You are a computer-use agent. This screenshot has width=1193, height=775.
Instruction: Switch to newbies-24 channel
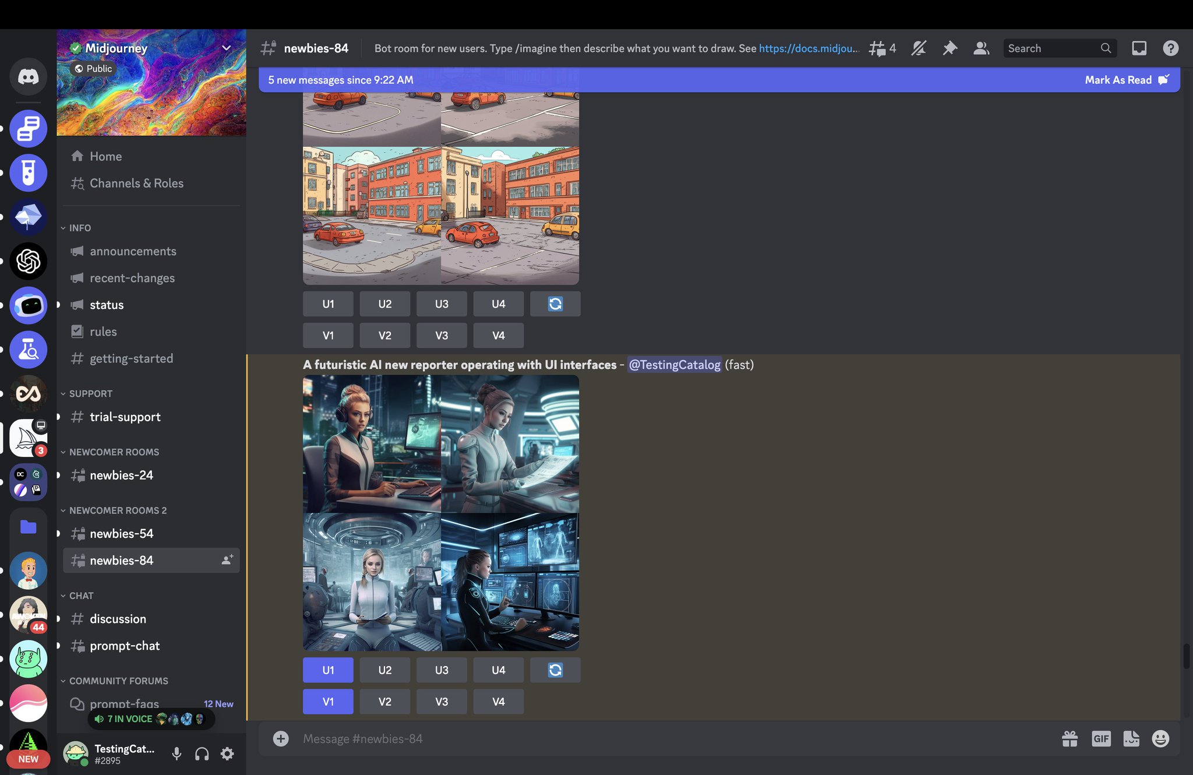(x=151, y=475)
